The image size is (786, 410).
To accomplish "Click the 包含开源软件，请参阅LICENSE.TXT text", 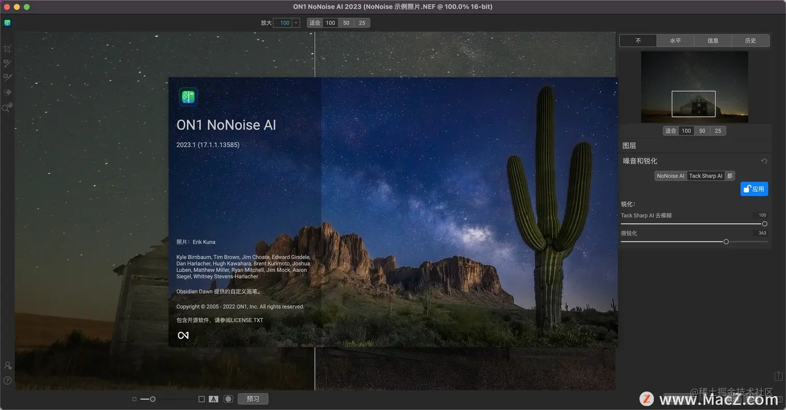I will (220, 320).
